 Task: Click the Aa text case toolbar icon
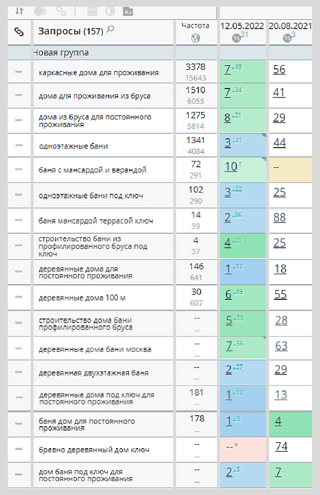tap(128, 12)
